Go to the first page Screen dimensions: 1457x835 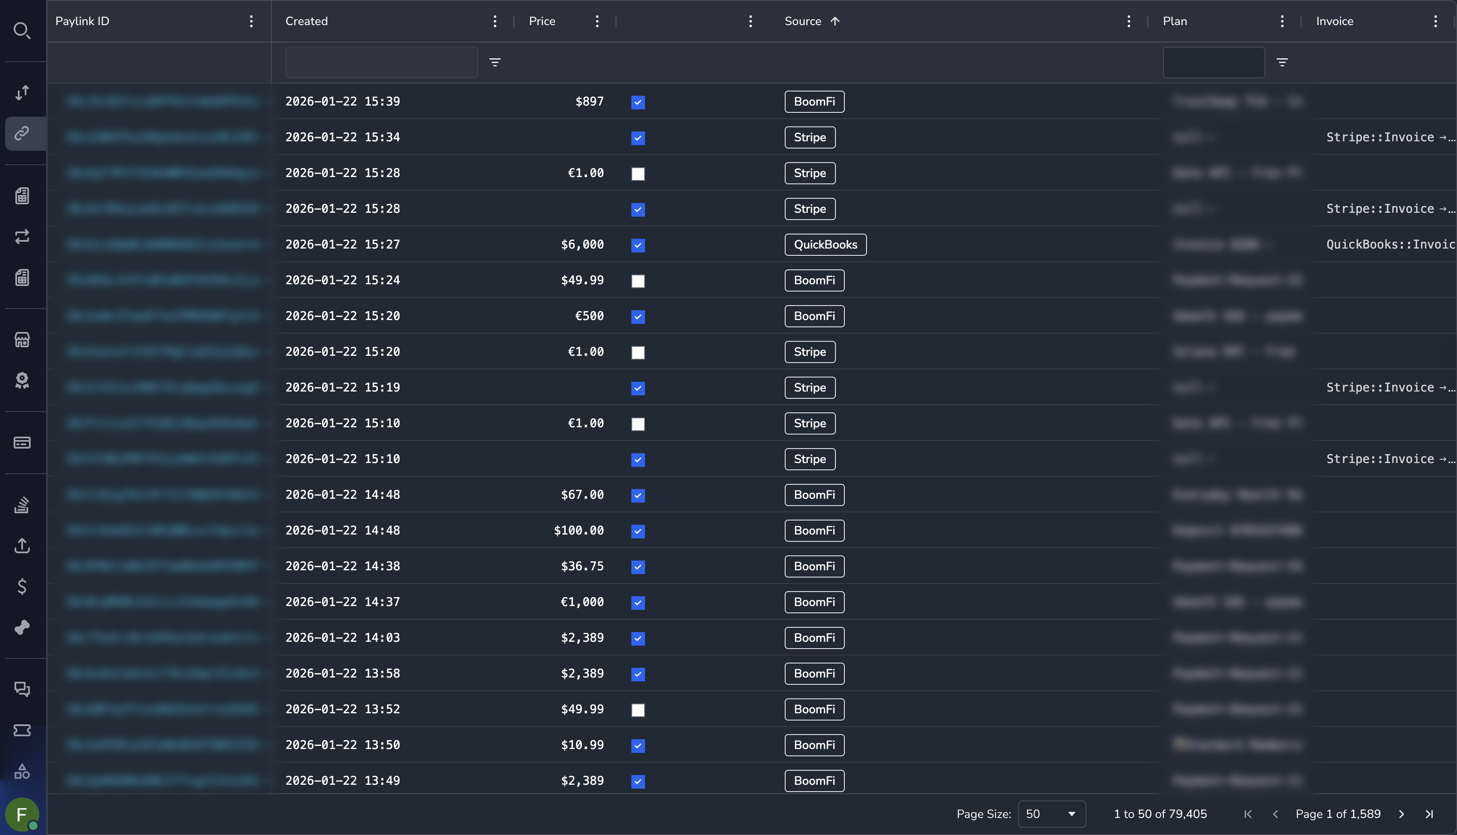click(1247, 814)
